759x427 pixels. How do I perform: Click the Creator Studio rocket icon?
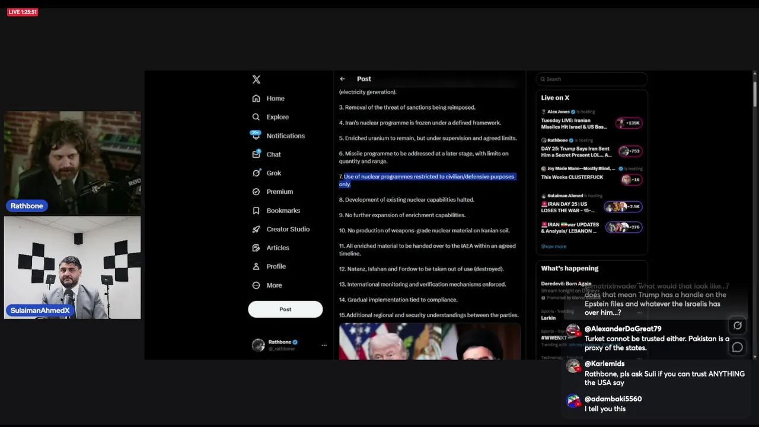(x=256, y=229)
